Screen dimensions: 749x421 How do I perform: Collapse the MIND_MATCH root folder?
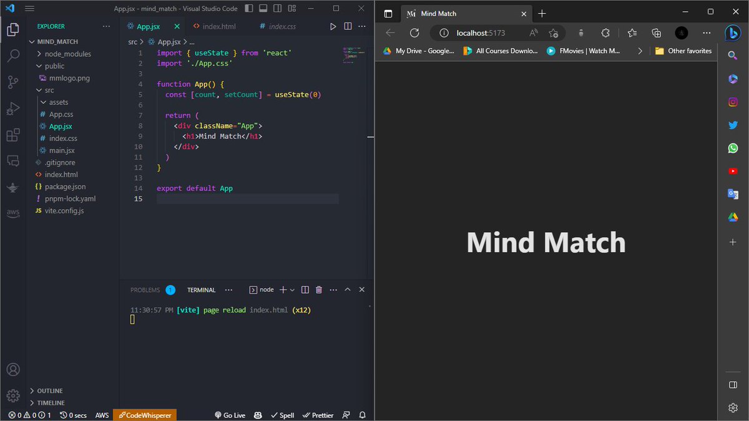point(57,42)
